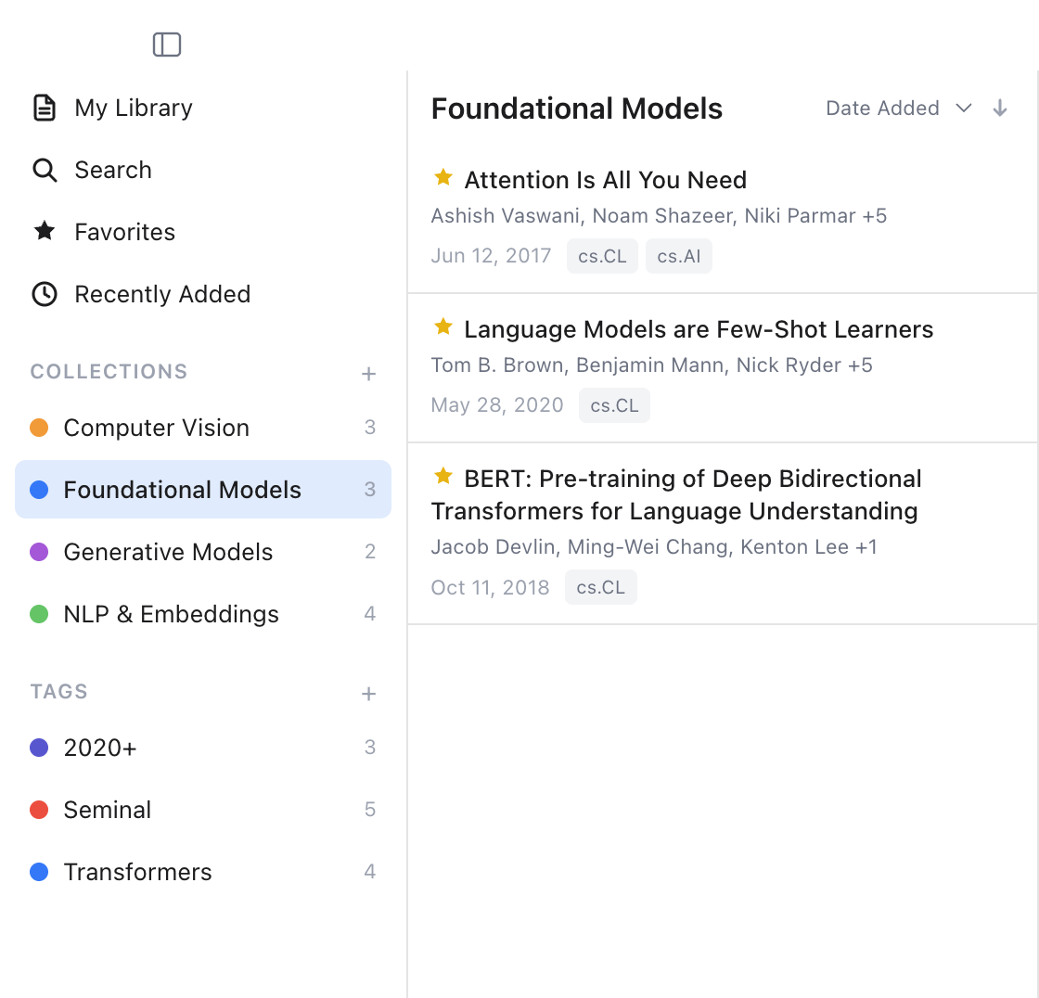Click the descending sort arrow icon
The image size is (1039, 998).
click(x=1000, y=108)
